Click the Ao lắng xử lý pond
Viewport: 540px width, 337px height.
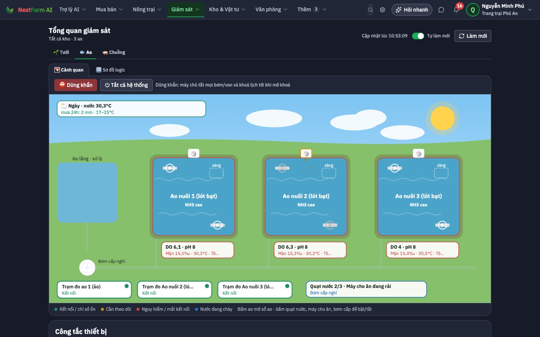[x=87, y=193]
